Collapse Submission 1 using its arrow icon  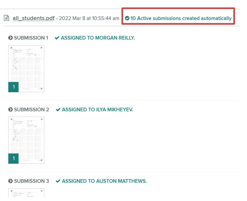pyautogui.click(x=10, y=38)
